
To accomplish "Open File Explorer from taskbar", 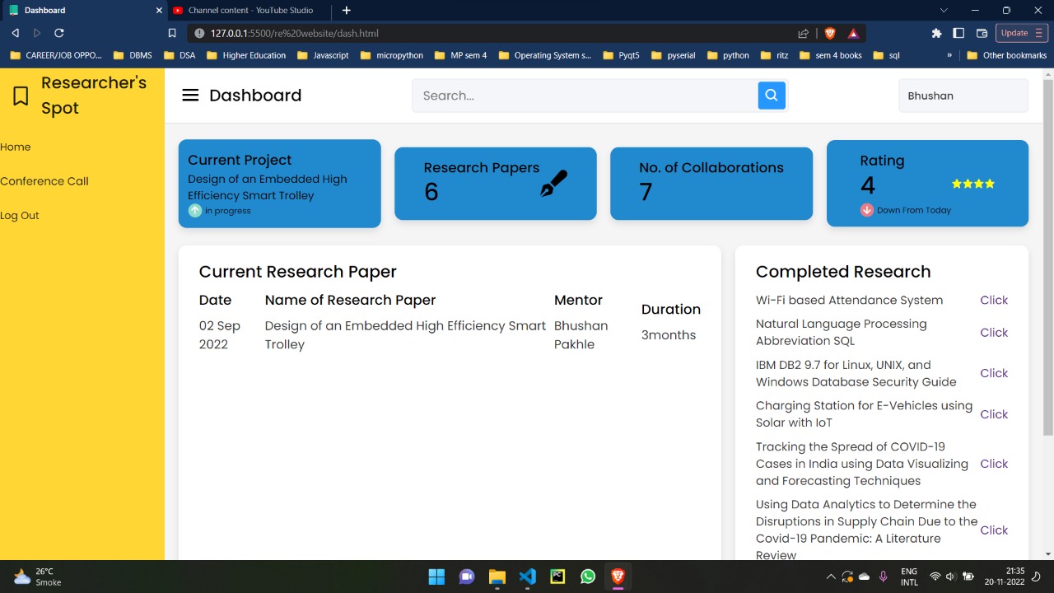I will 497,577.
